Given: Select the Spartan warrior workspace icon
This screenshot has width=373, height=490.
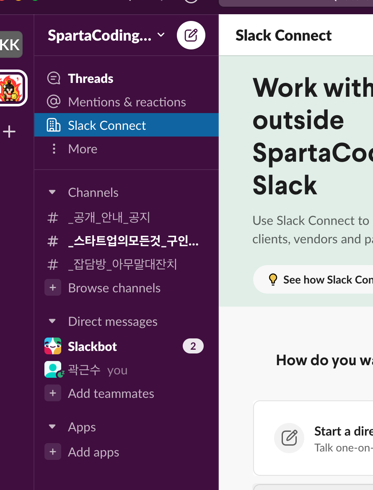Looking at the screenshot, I should (x=12, y=88).
